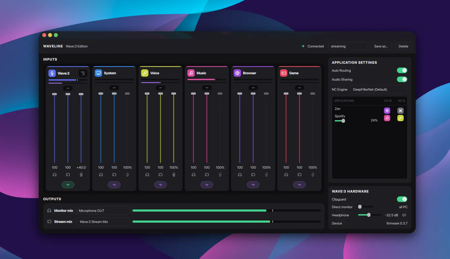Click the Headphone level slider
Screen dimensions: 450x259
(x=369, y=215)
